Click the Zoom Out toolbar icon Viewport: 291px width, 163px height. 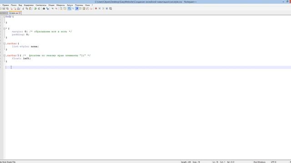pyautogui.click(x=56, y=9)
